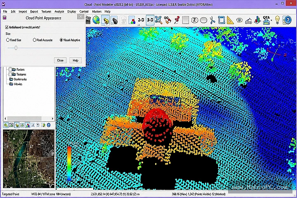
Task: Dismiss Cloud Point Appearance with the X button
Action: point(81,16)
